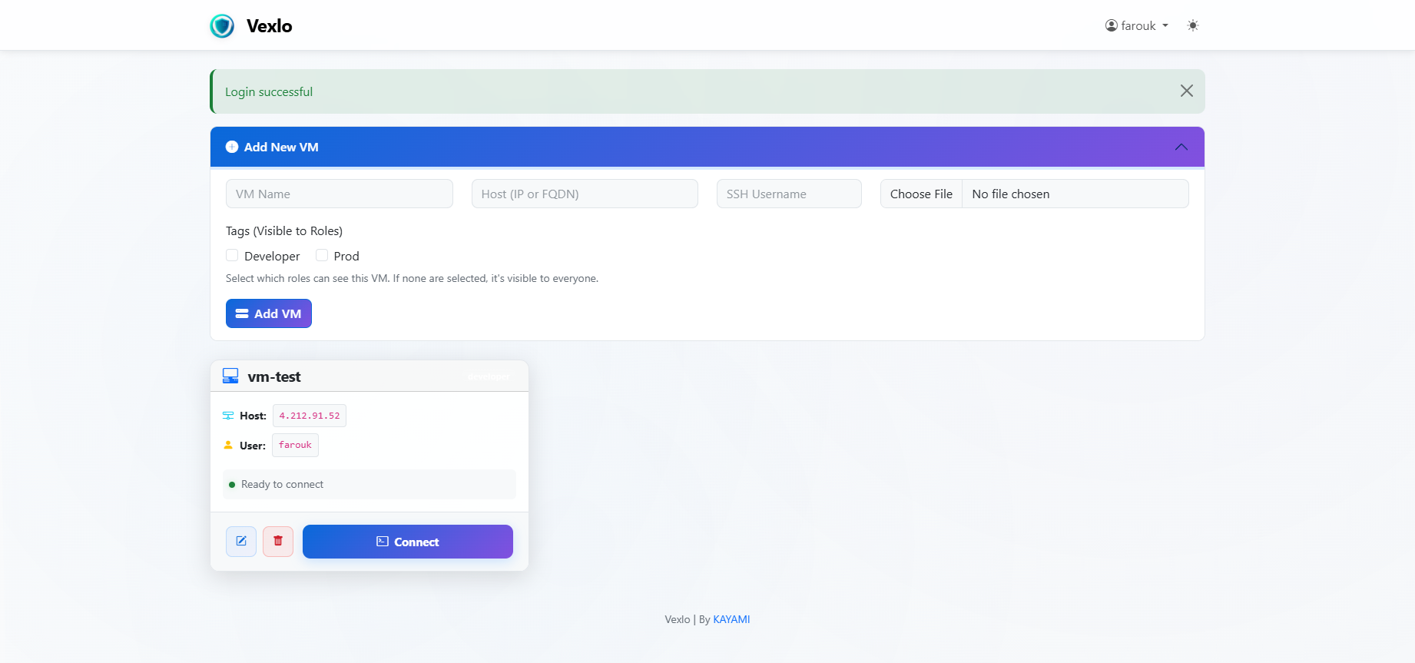Image resolution: width=1415 pixels, height=663 pixels.
Task: Click the network icon beside Host label
Action: tap(228, 416)
